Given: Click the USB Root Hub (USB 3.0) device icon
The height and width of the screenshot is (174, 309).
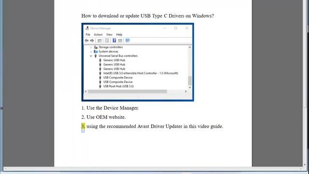Looking at the screenshot, I should tap(100, 86).
